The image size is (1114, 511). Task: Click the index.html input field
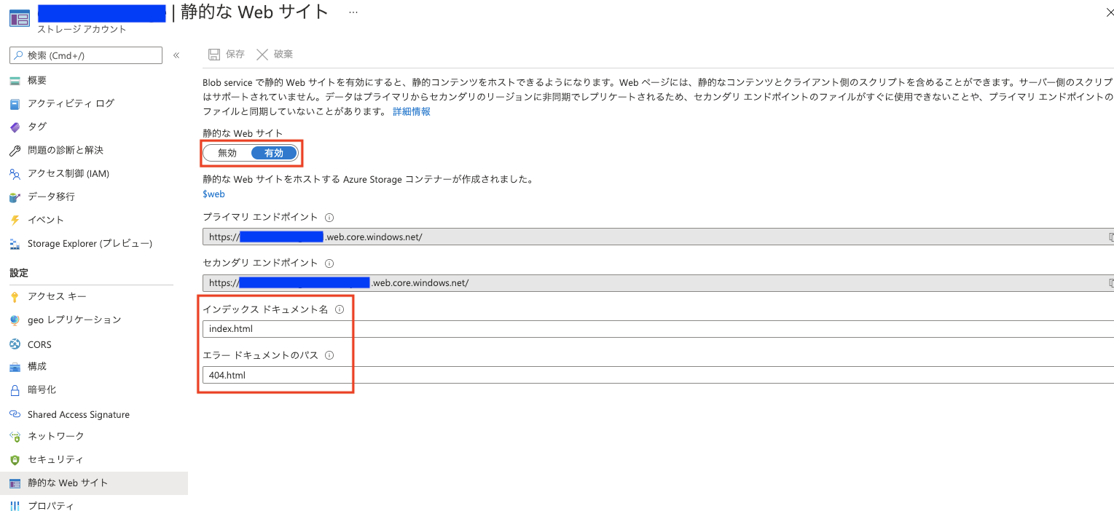(658, 329)
